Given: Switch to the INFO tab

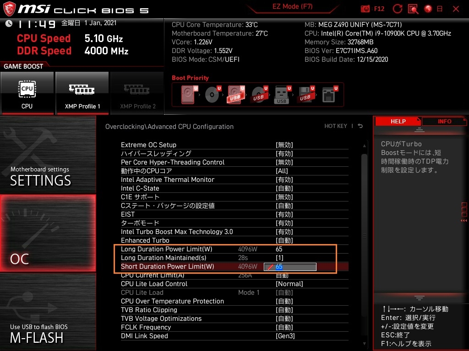Looking at the screenshot, I should tap(444, 122).
